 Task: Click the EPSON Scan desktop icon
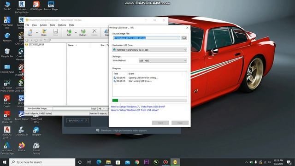coord(22,131)
